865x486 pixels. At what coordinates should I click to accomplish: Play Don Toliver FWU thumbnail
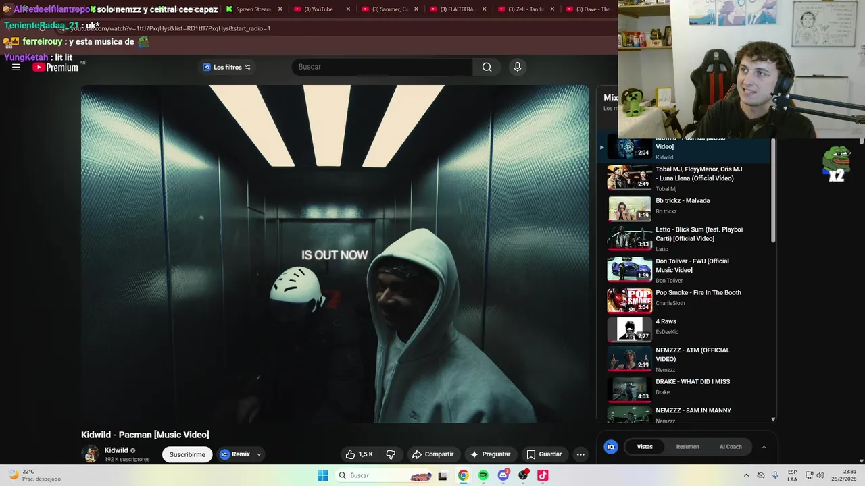pyautogui.click(x=629, y=269)
